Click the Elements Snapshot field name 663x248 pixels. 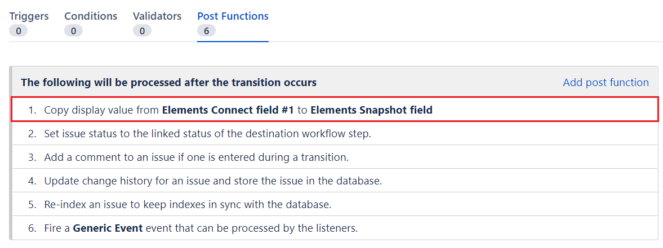tap(371, 110)
